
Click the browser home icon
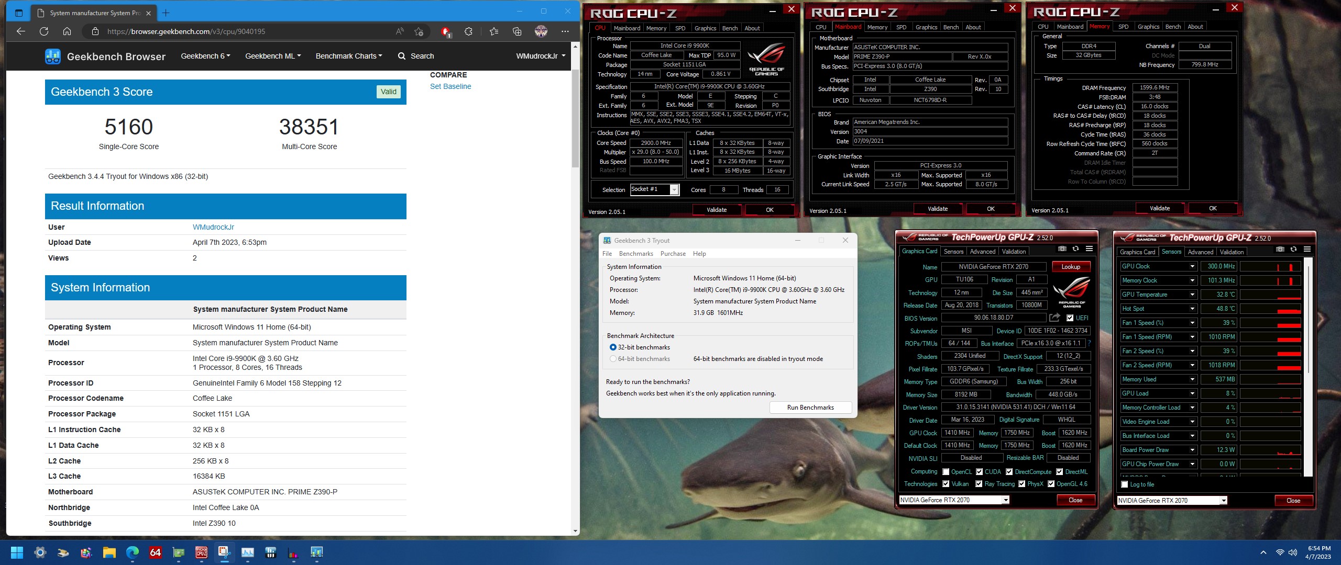[67, 31]
